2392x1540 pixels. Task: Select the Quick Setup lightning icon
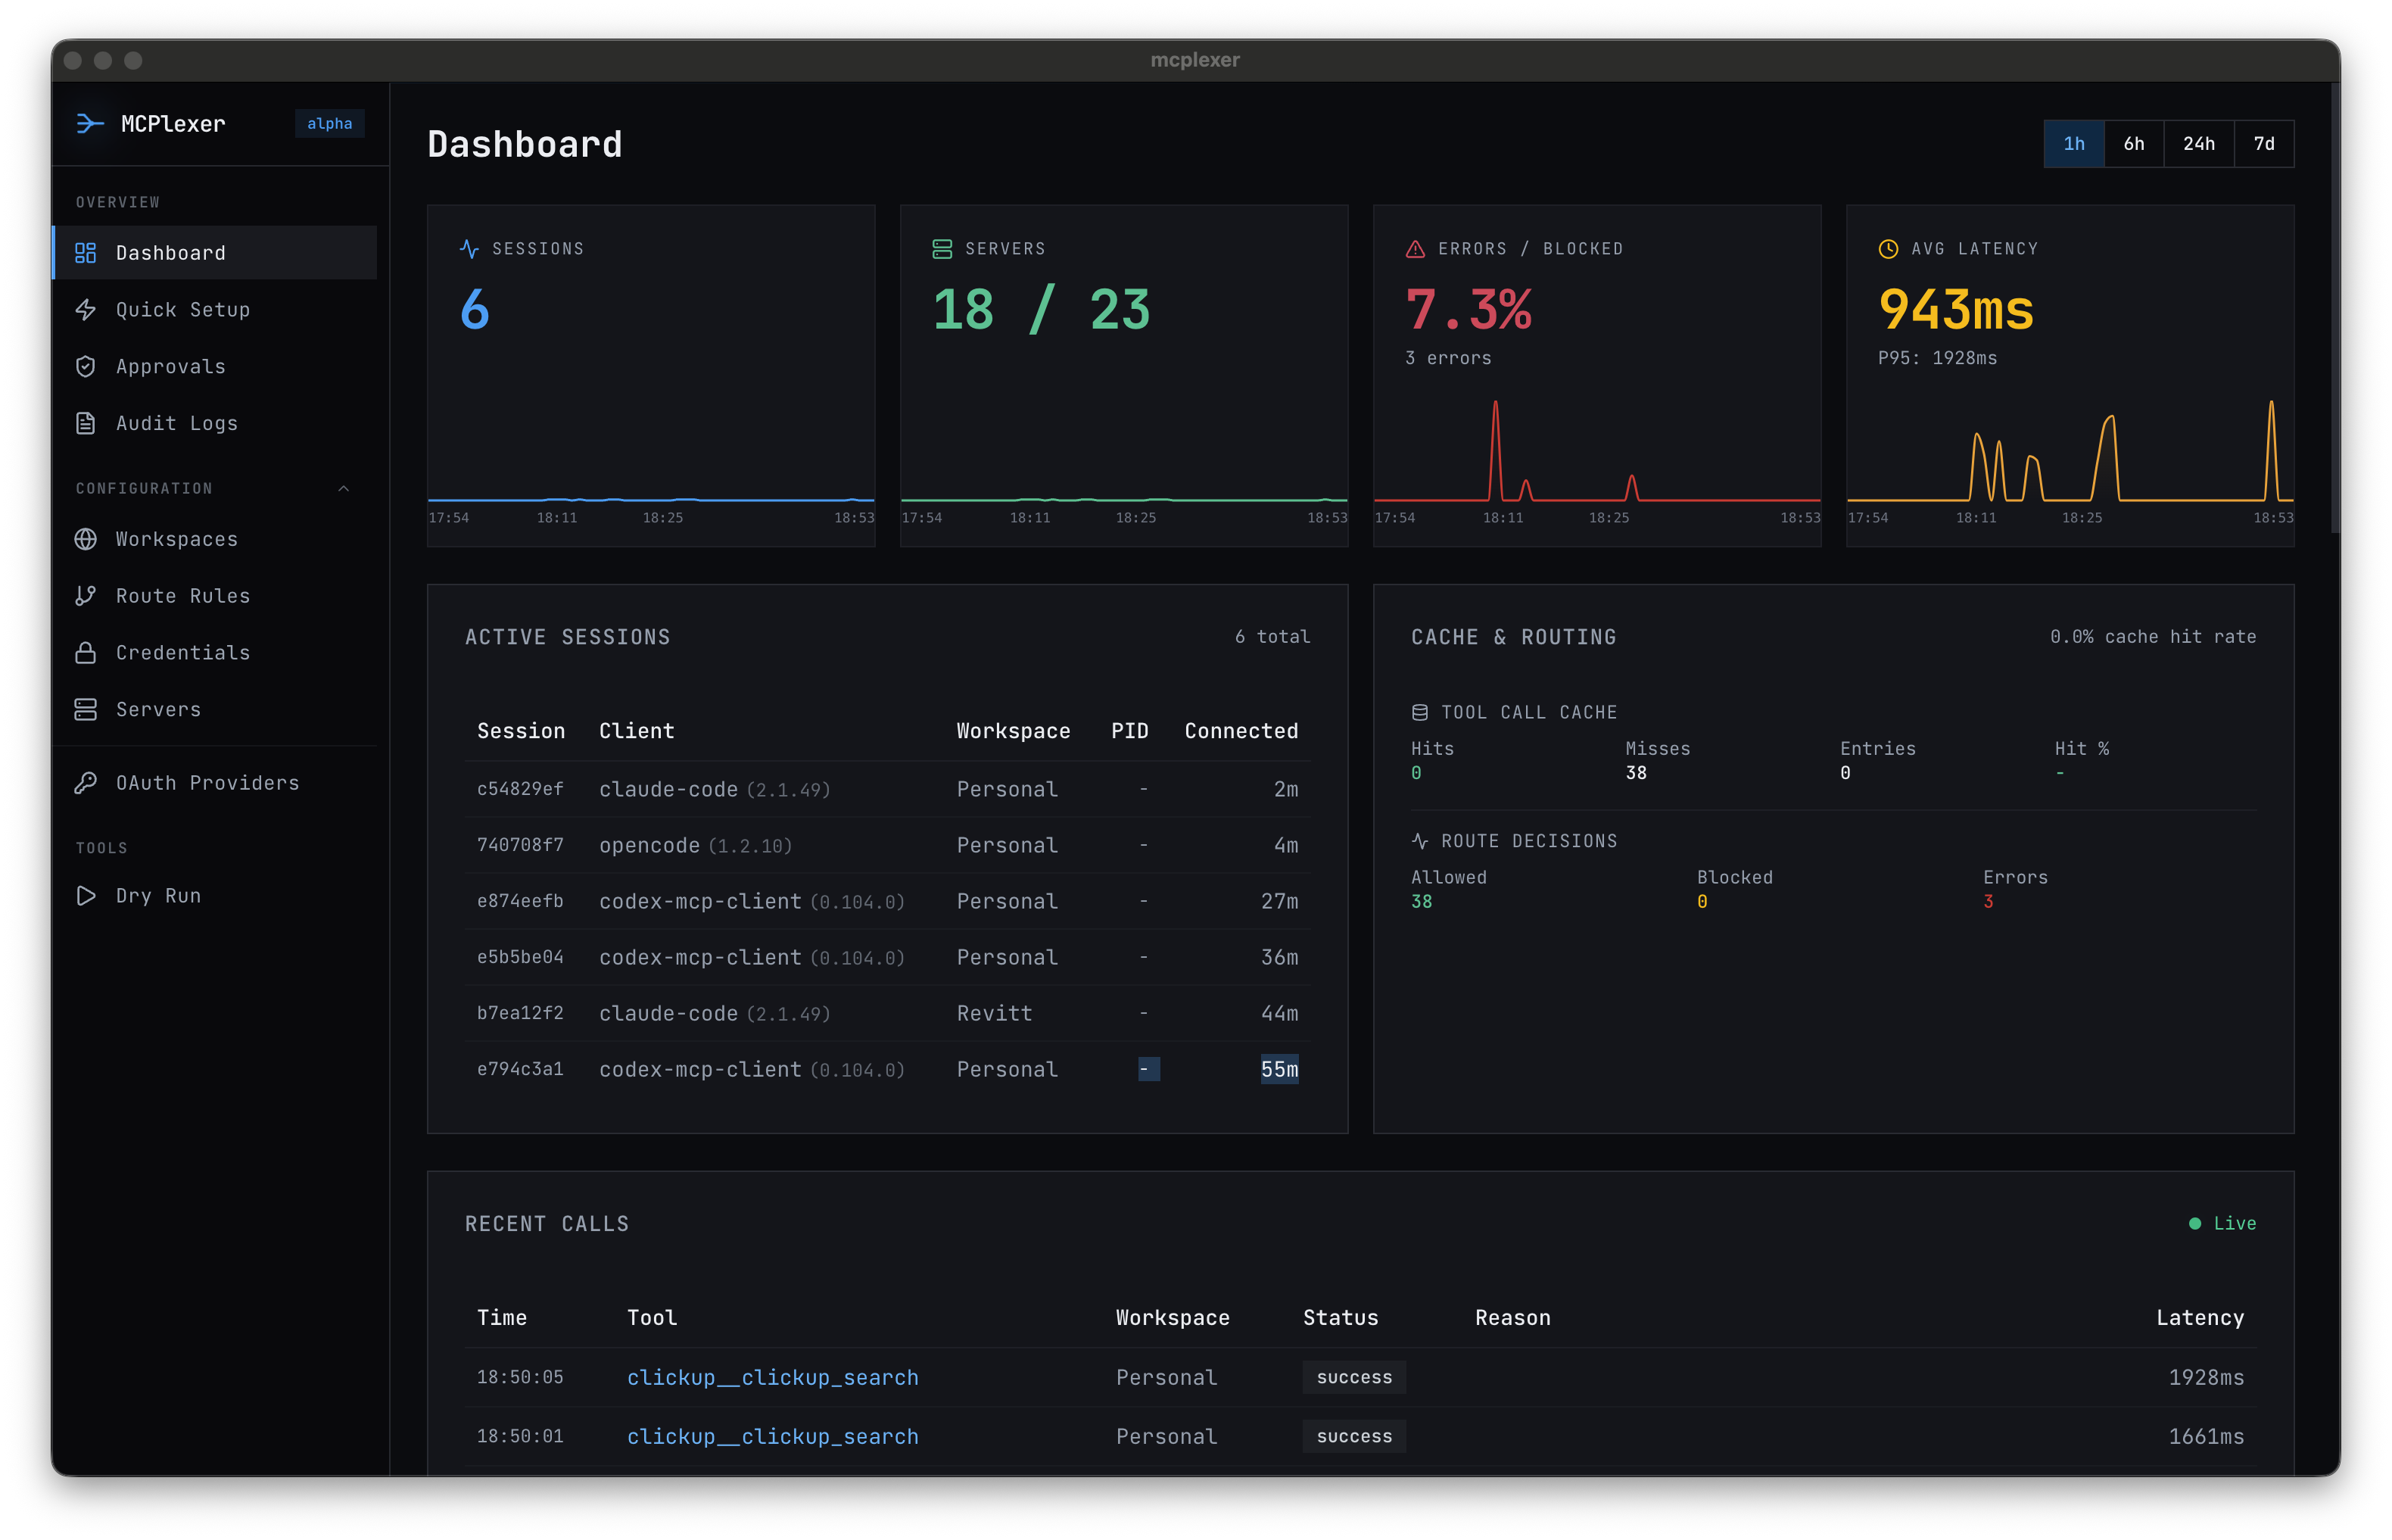[86, 310]
